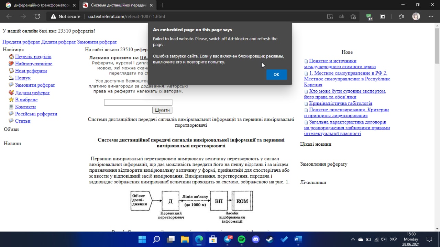This screenshot has height=247, width=440.
Task: Open a new browser tab
Action: 162,5
